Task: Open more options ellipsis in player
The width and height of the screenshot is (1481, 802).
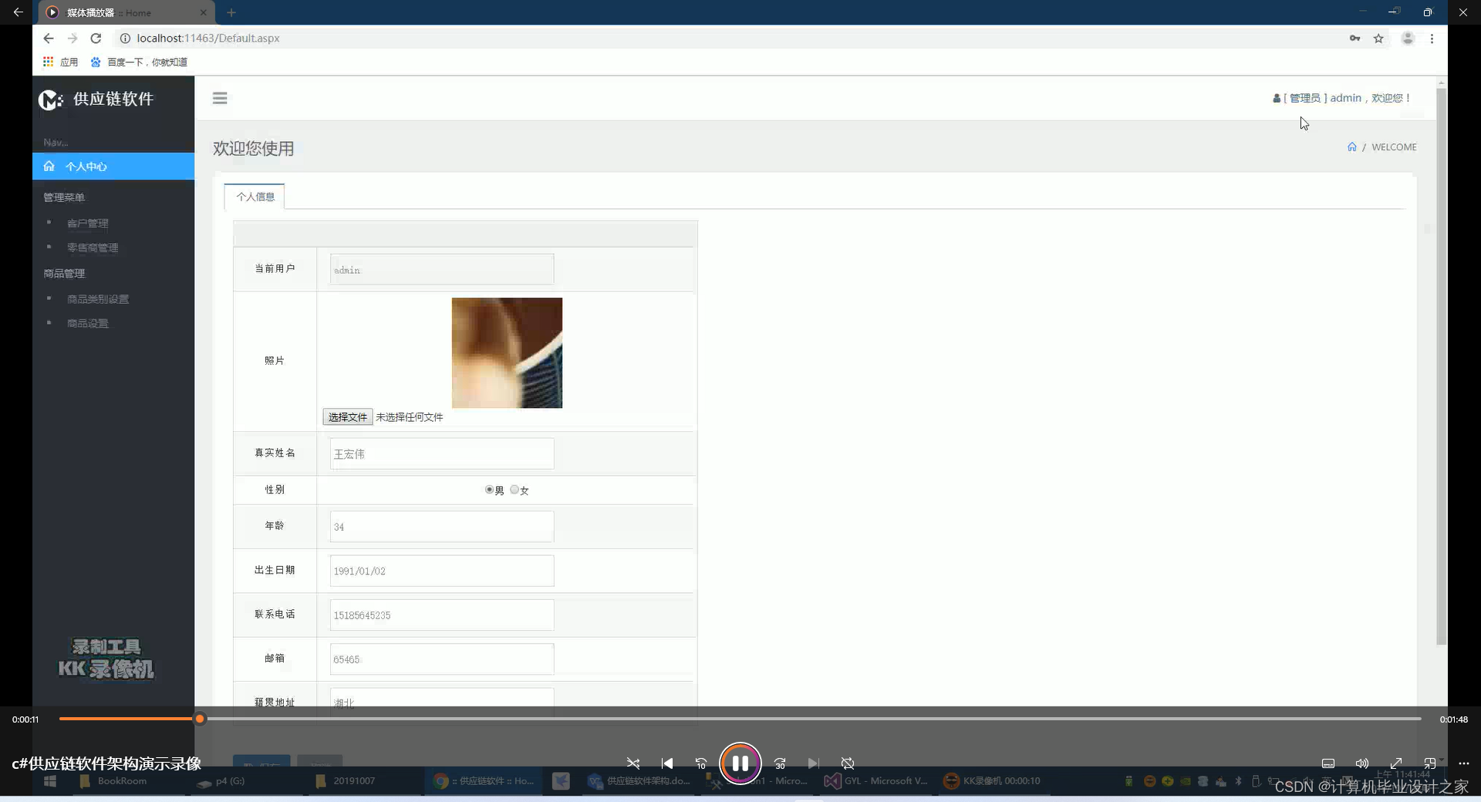Action: pyautogui.click(x=1464, y=763)
